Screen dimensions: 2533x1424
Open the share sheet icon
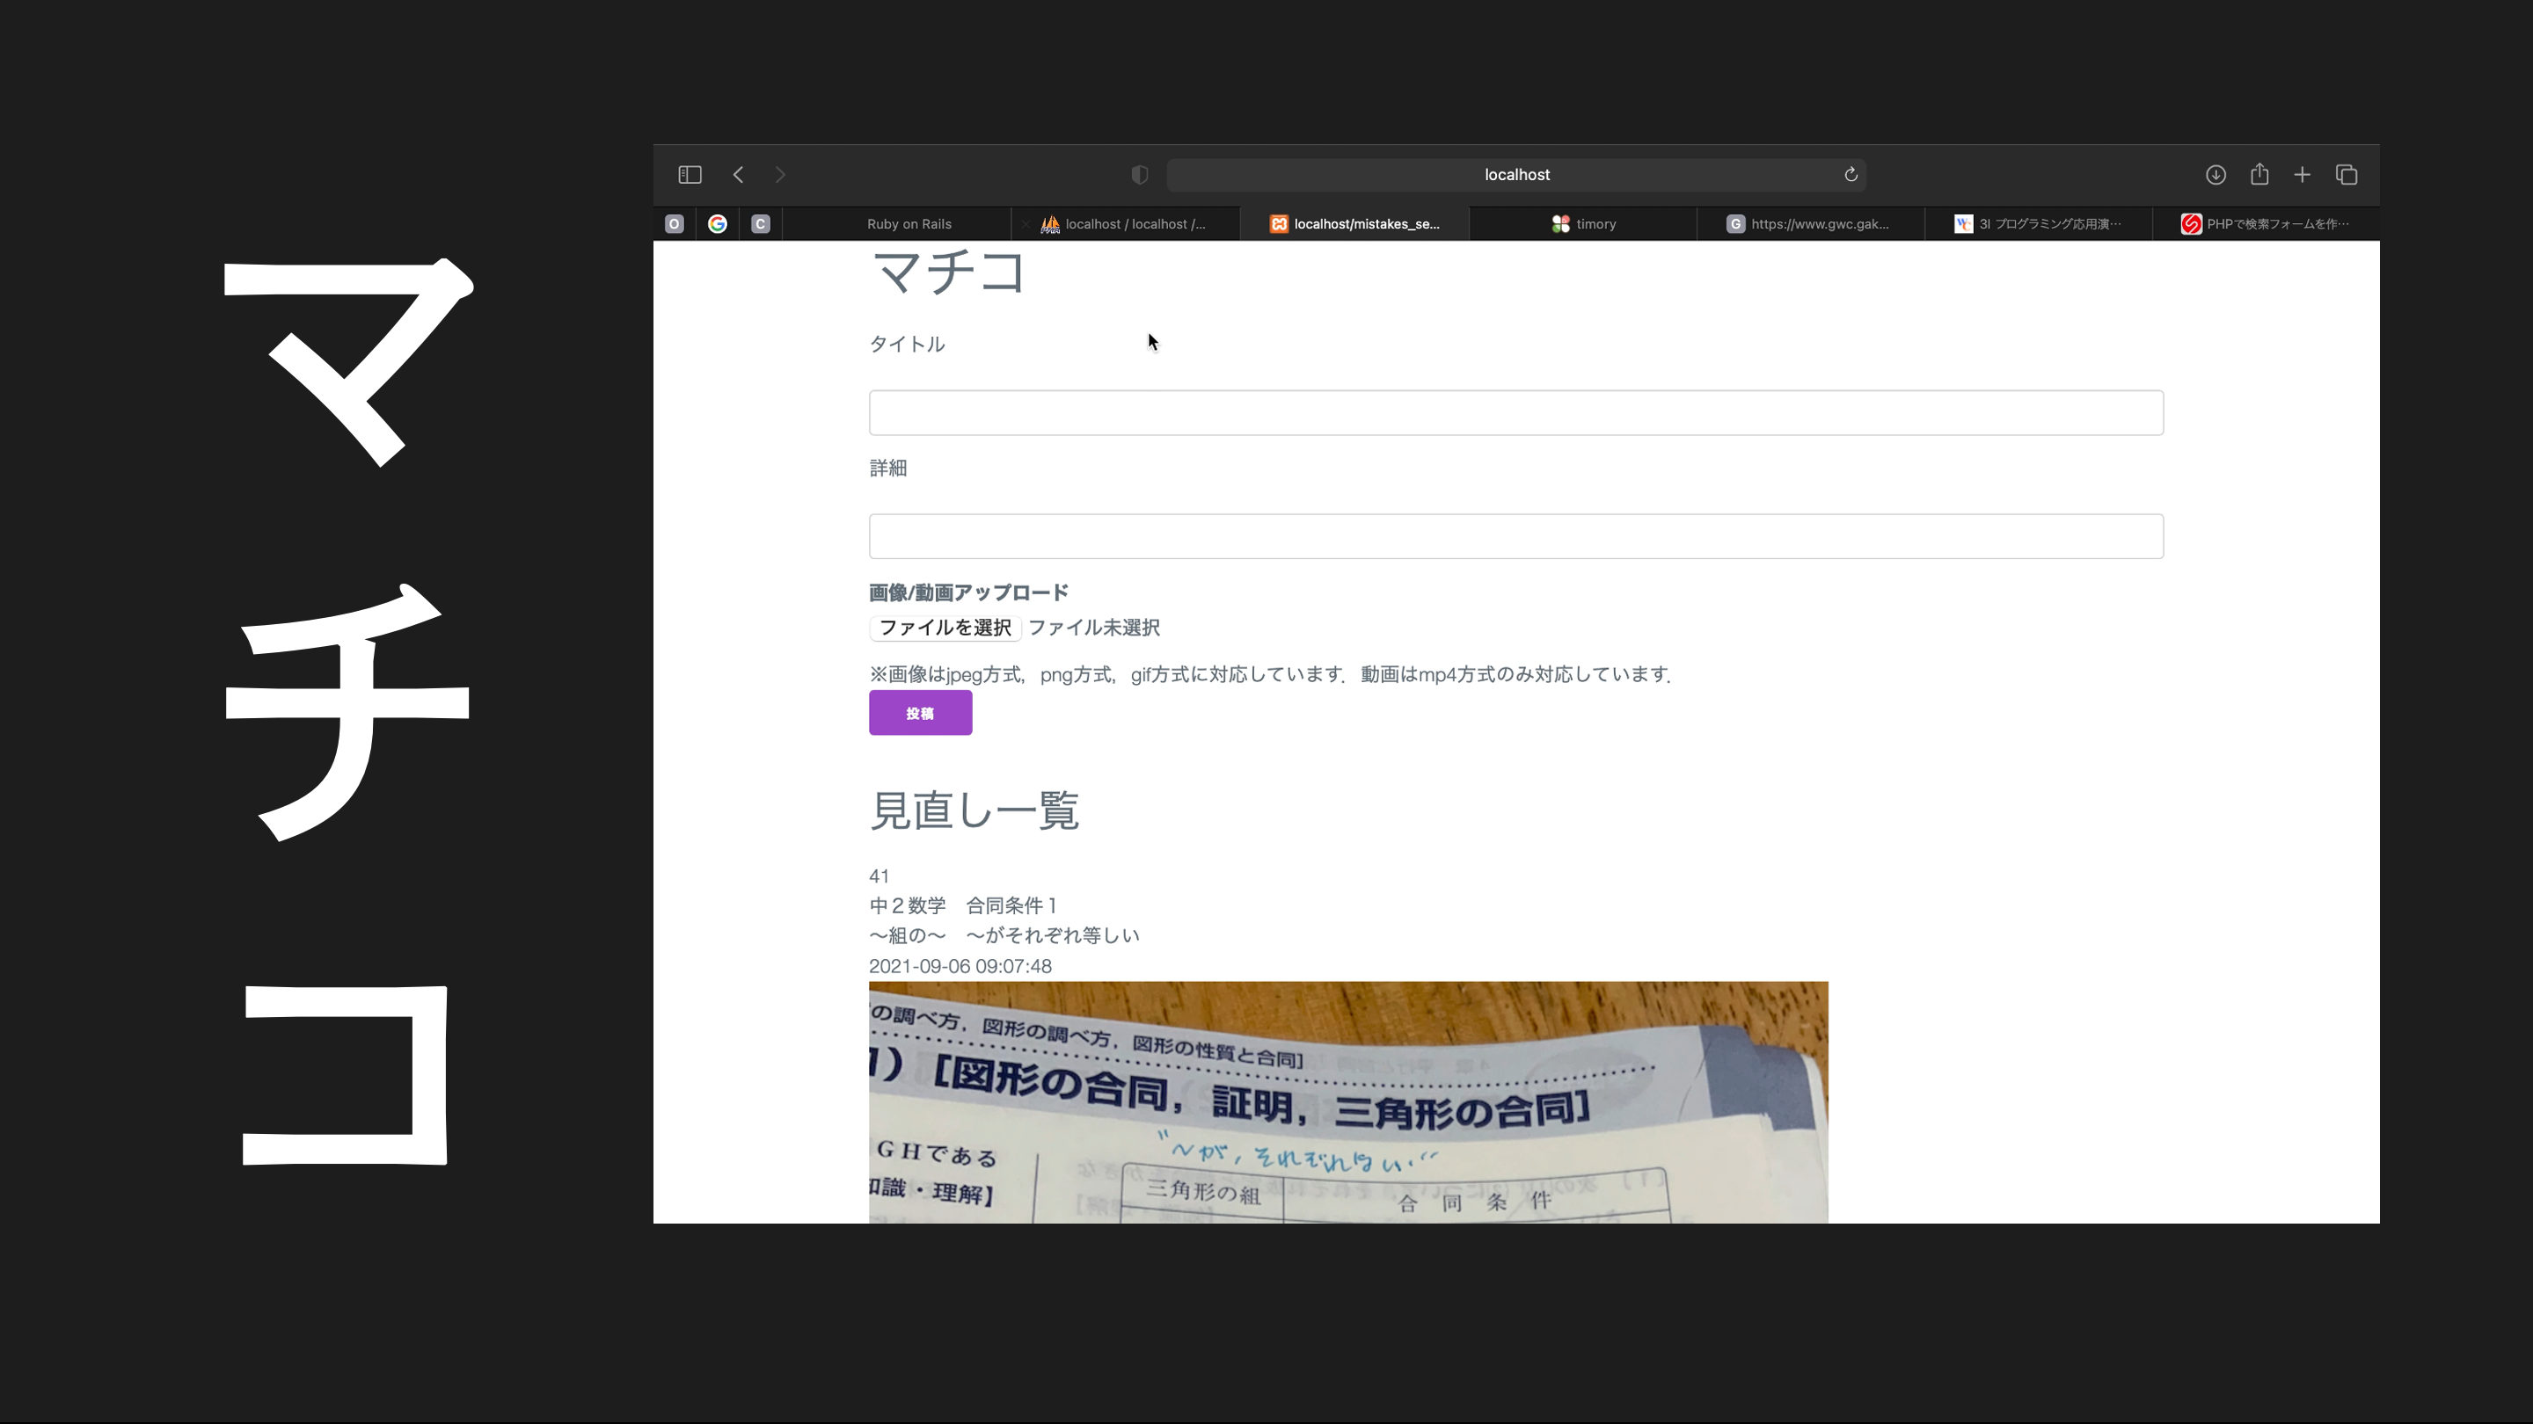pyautogui.click(x=2259, y=175)
